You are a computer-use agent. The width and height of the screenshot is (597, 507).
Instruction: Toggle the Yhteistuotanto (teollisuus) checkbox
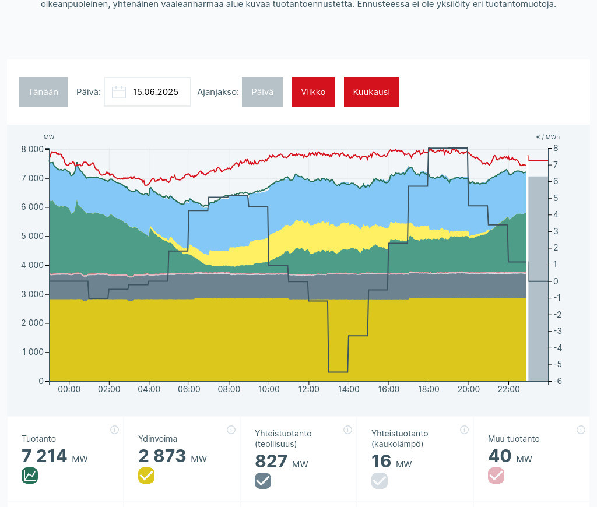[x=263, y=481]
